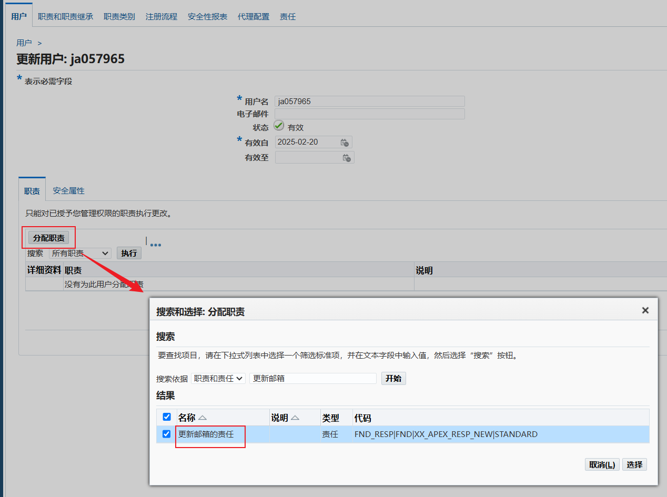Click the 取消(L) button

click(x=602, y=465)
